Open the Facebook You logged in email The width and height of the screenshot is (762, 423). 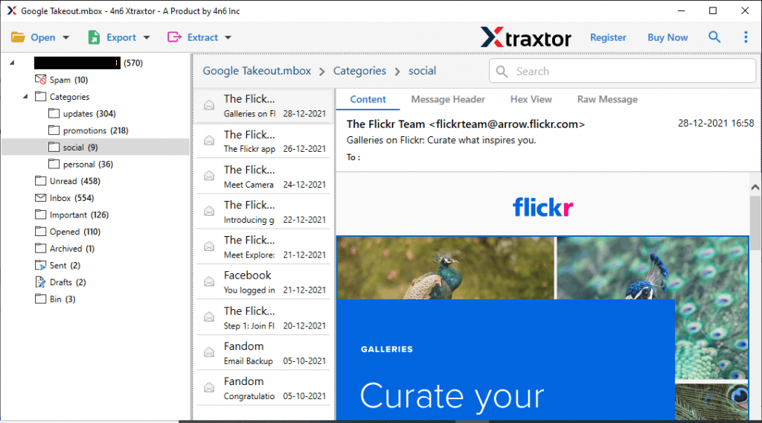(263, 282)
